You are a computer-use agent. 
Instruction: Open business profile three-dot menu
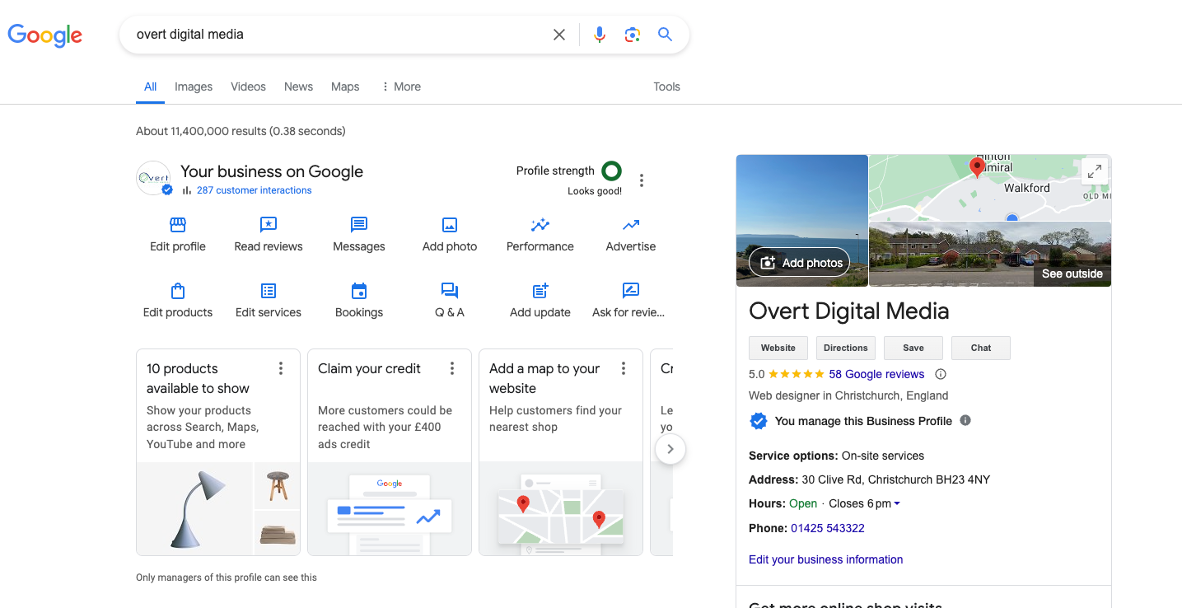(x=642, y=180)
